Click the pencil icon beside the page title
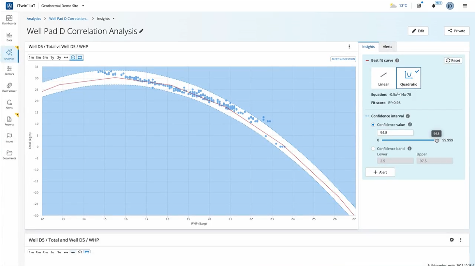 142,31
